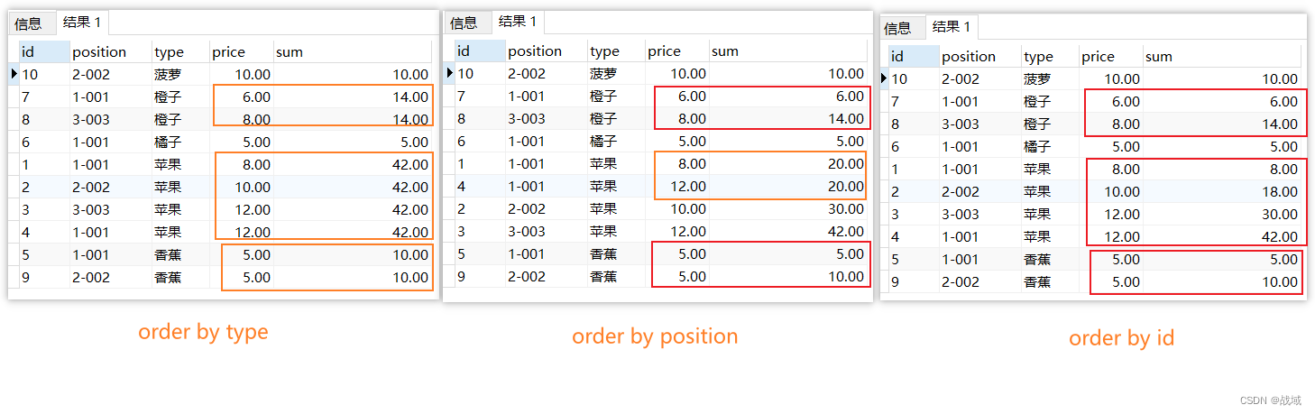Click the id column header in the middle panel

click(x=480, y=51)
